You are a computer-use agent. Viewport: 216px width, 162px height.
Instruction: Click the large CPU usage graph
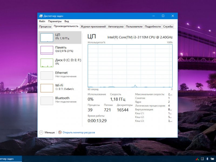tap(130, 66)
